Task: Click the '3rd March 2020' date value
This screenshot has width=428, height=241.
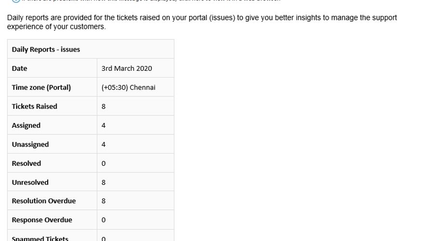Action: [127, 68]
